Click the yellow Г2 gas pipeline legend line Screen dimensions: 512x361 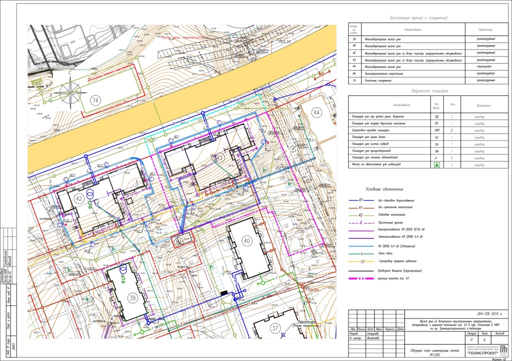coord(361,261)
